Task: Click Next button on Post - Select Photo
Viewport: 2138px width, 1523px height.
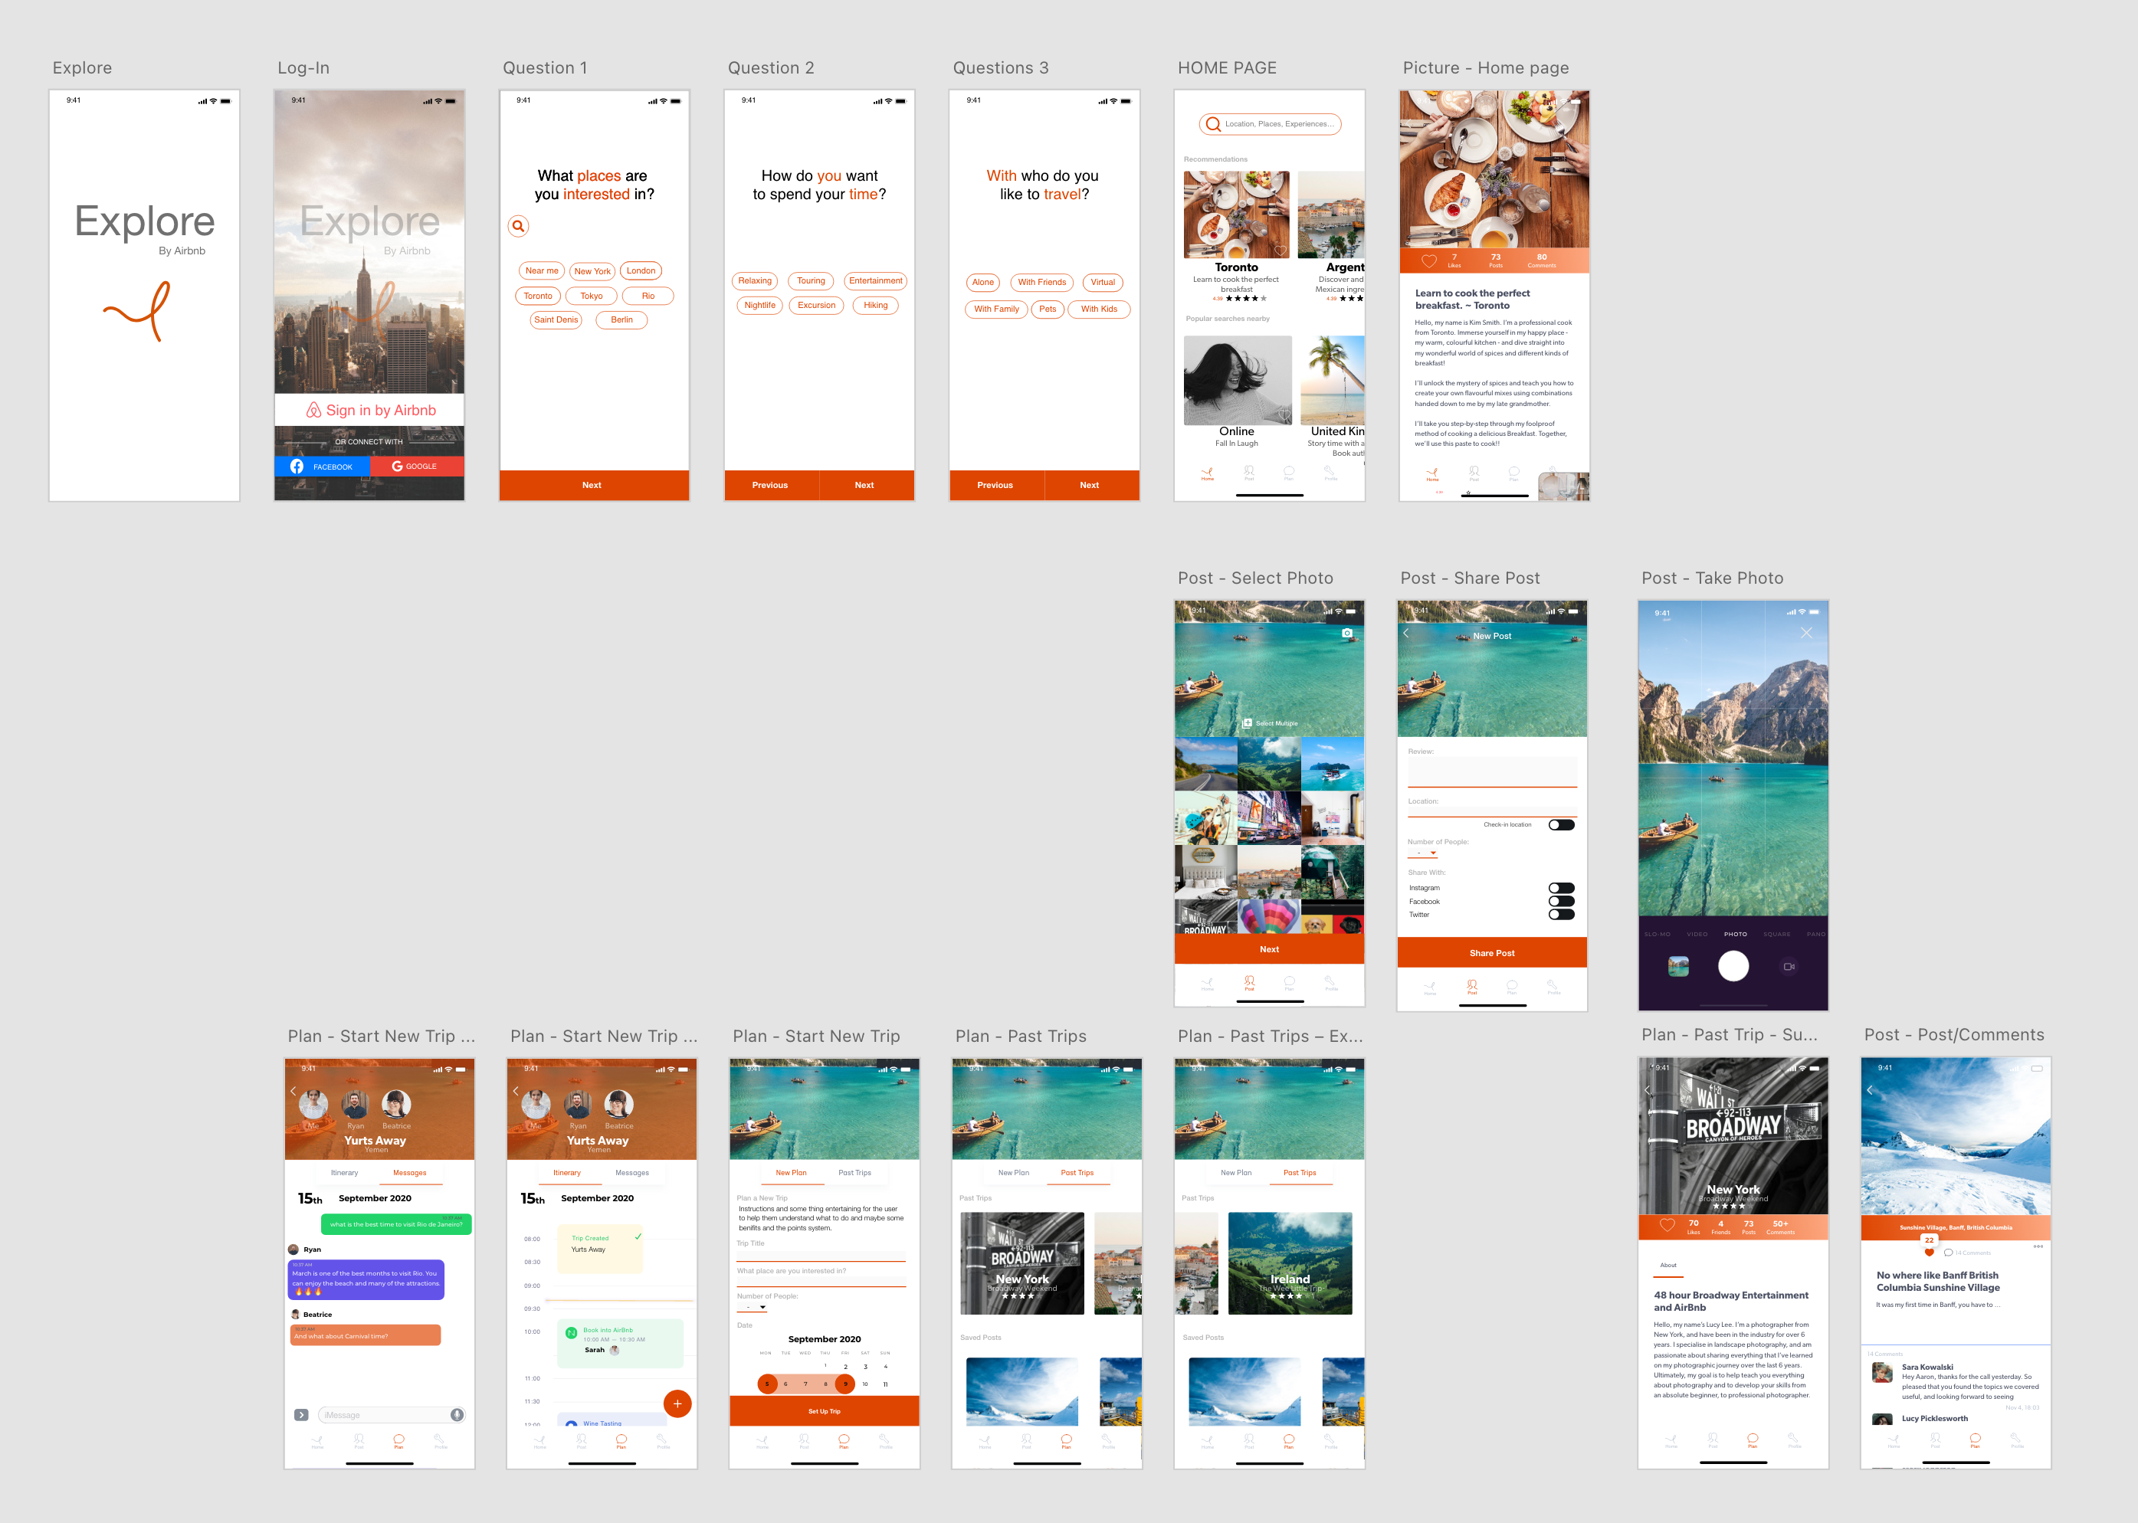Action: [x=1269, y=949]
